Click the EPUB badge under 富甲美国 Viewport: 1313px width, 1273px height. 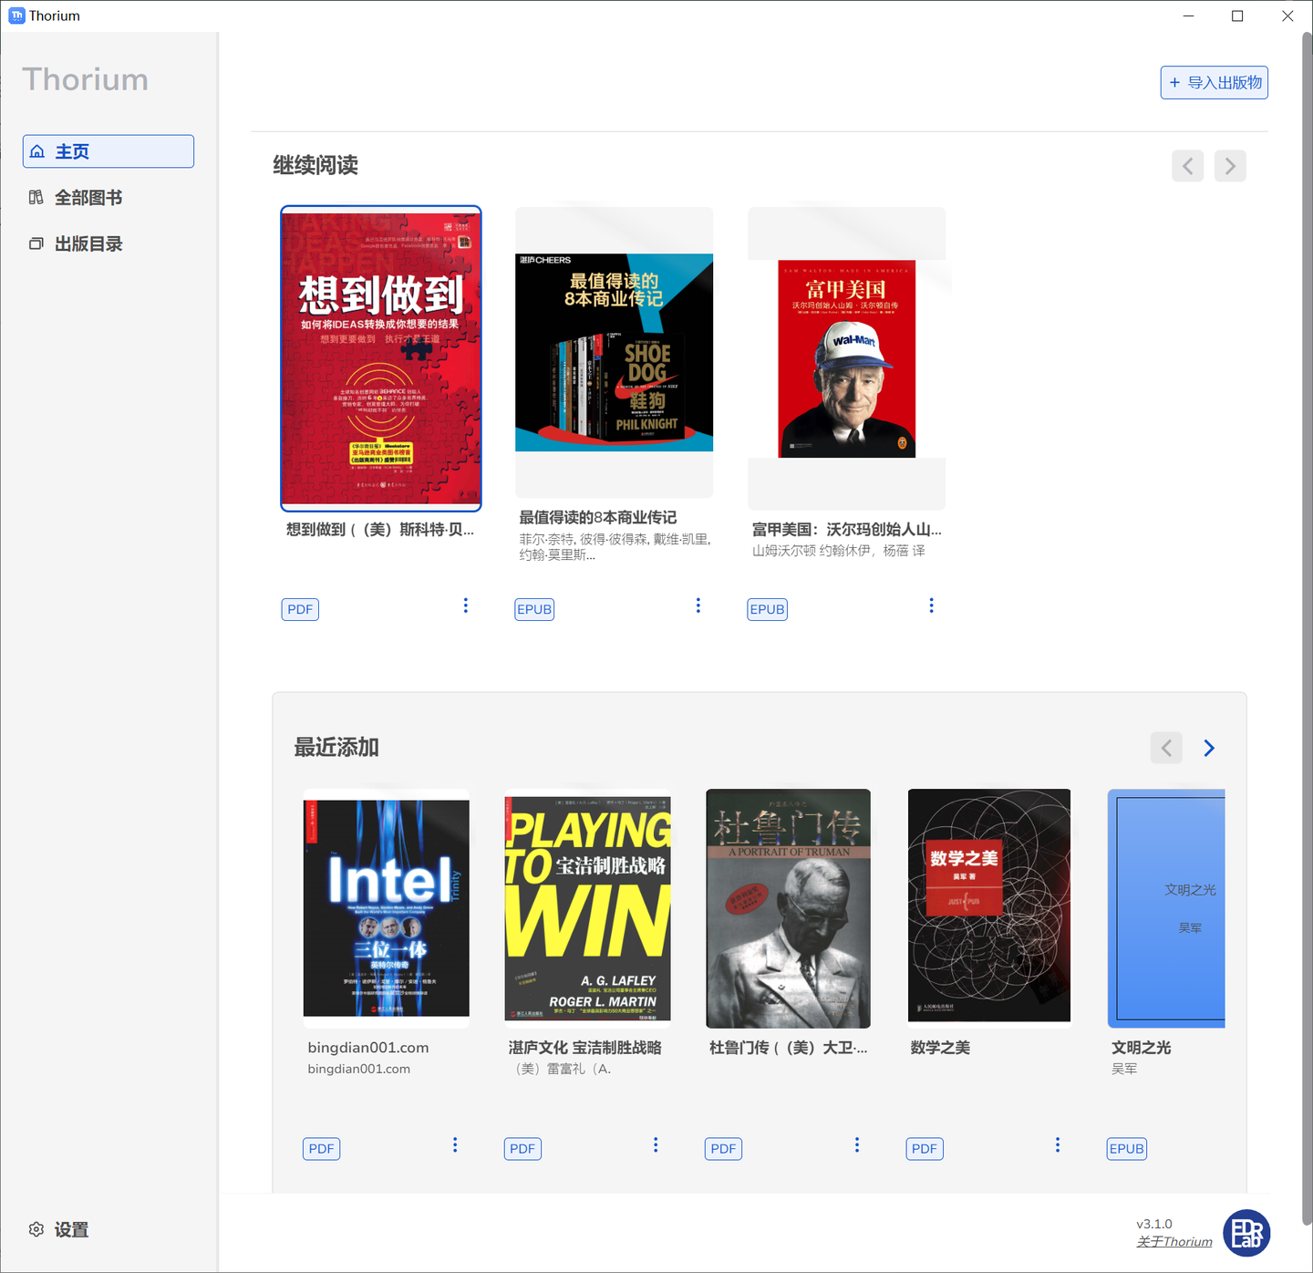(x=767, y=608)
